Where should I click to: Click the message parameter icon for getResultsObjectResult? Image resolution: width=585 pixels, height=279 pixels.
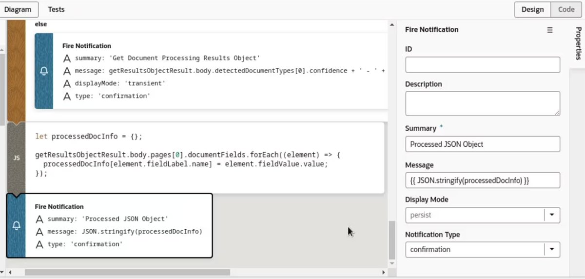point(67,71)
